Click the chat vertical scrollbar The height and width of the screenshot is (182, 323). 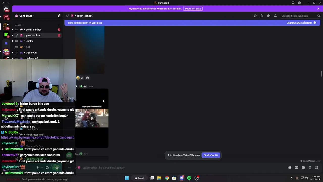[321, 74]
